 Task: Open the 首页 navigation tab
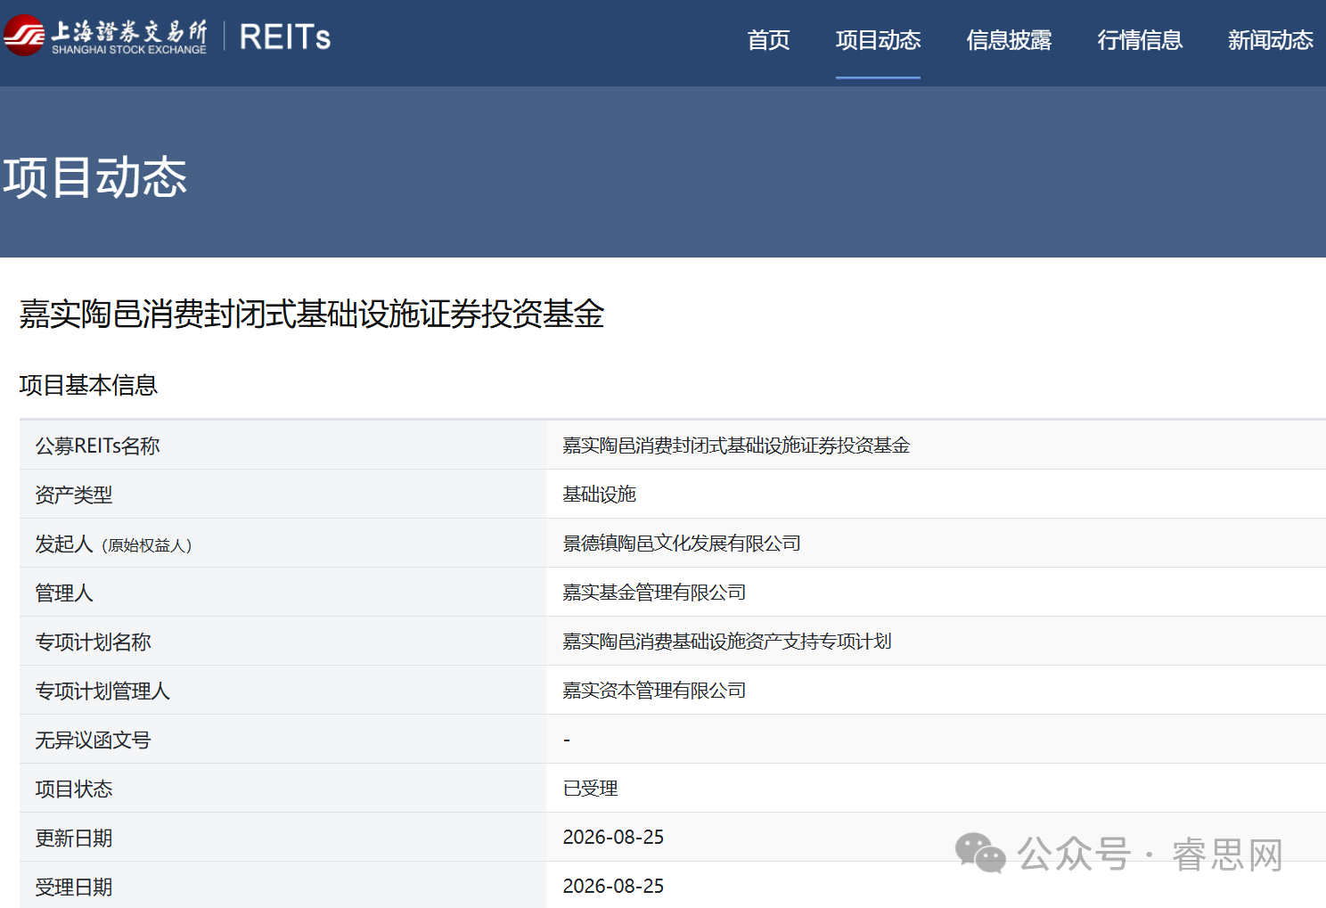pos(768,40)
